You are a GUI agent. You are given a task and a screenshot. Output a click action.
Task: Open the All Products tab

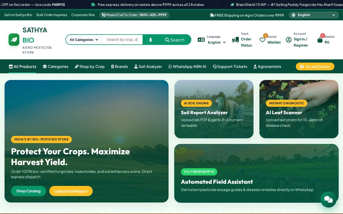[x=23, y=66]
